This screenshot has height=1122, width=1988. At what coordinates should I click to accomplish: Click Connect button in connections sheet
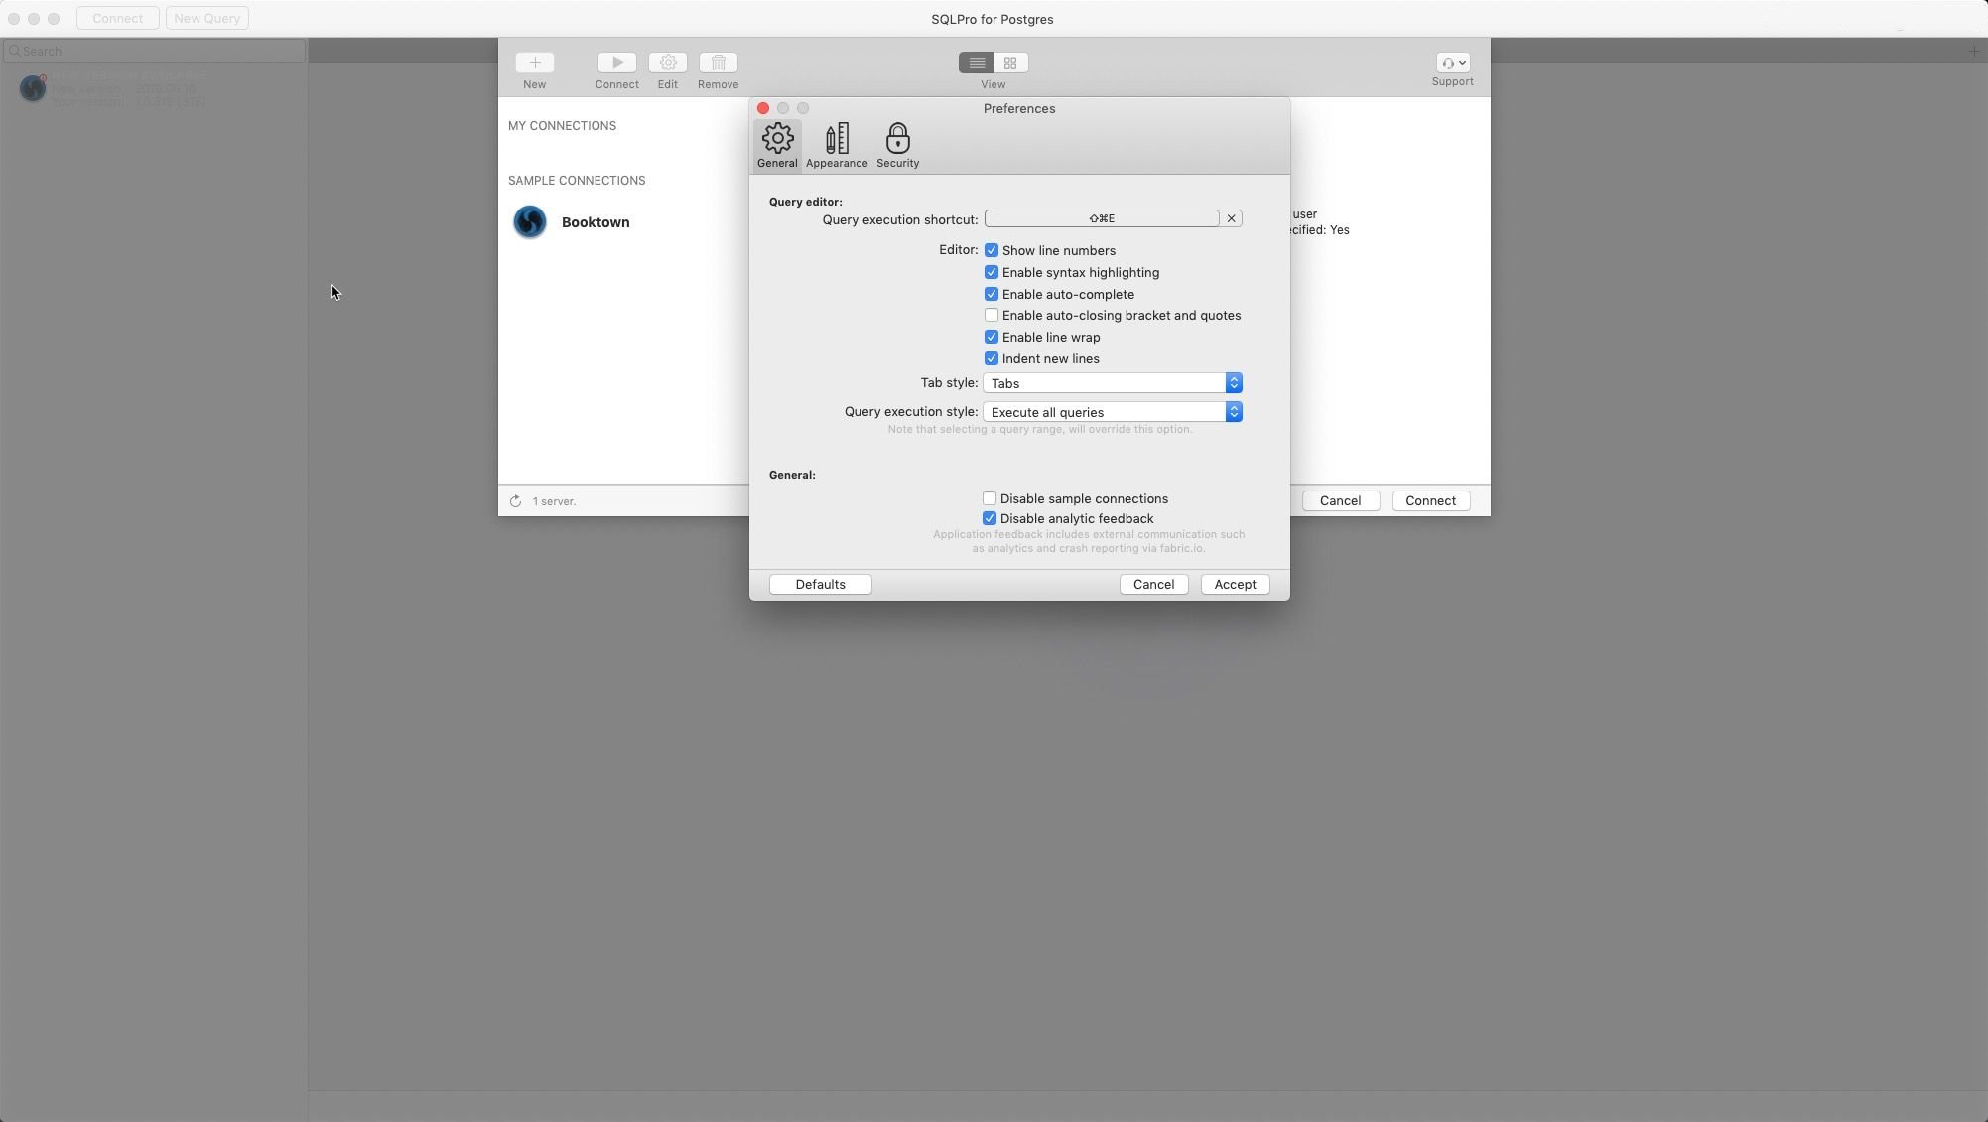pyautogui.click(x=1430, y=500)
